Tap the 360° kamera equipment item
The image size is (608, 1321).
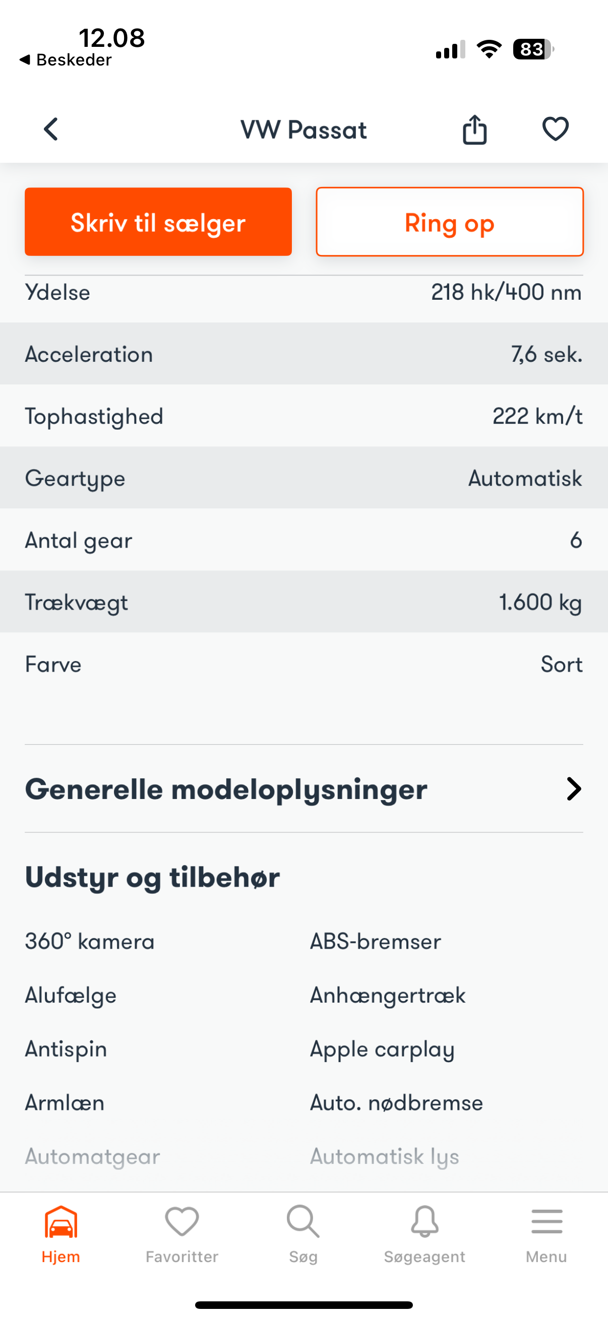[90, 942]
